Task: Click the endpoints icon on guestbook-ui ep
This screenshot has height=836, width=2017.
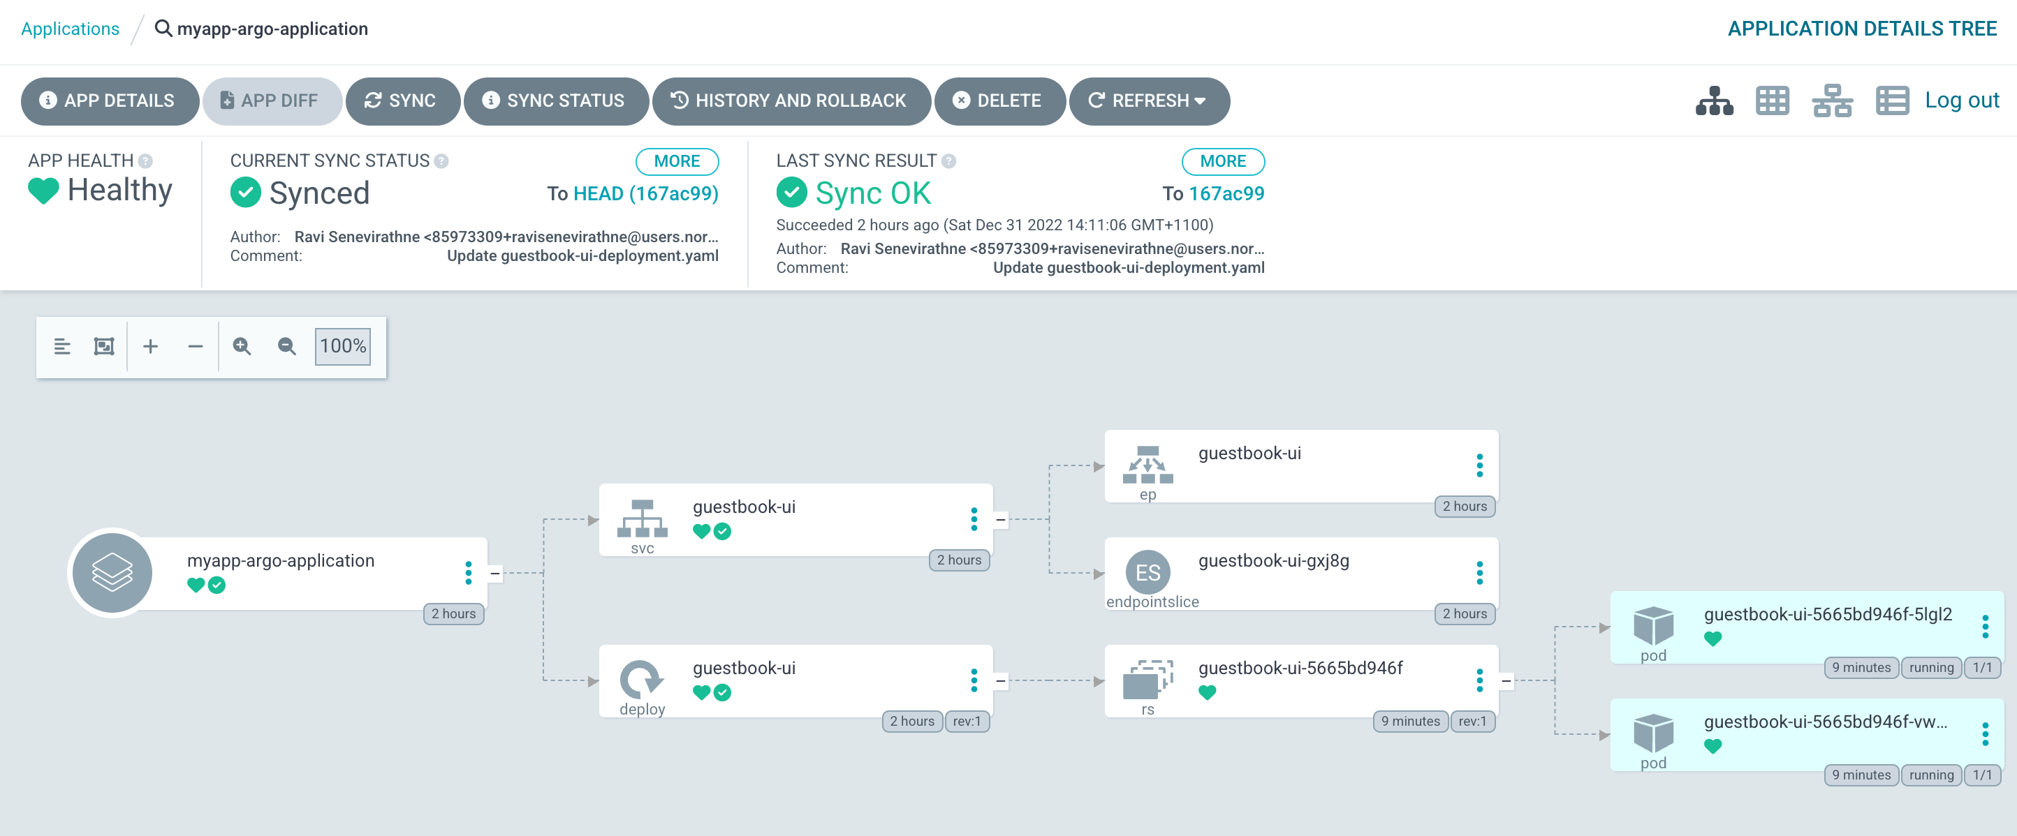Action: click(x=1148, y=465)
